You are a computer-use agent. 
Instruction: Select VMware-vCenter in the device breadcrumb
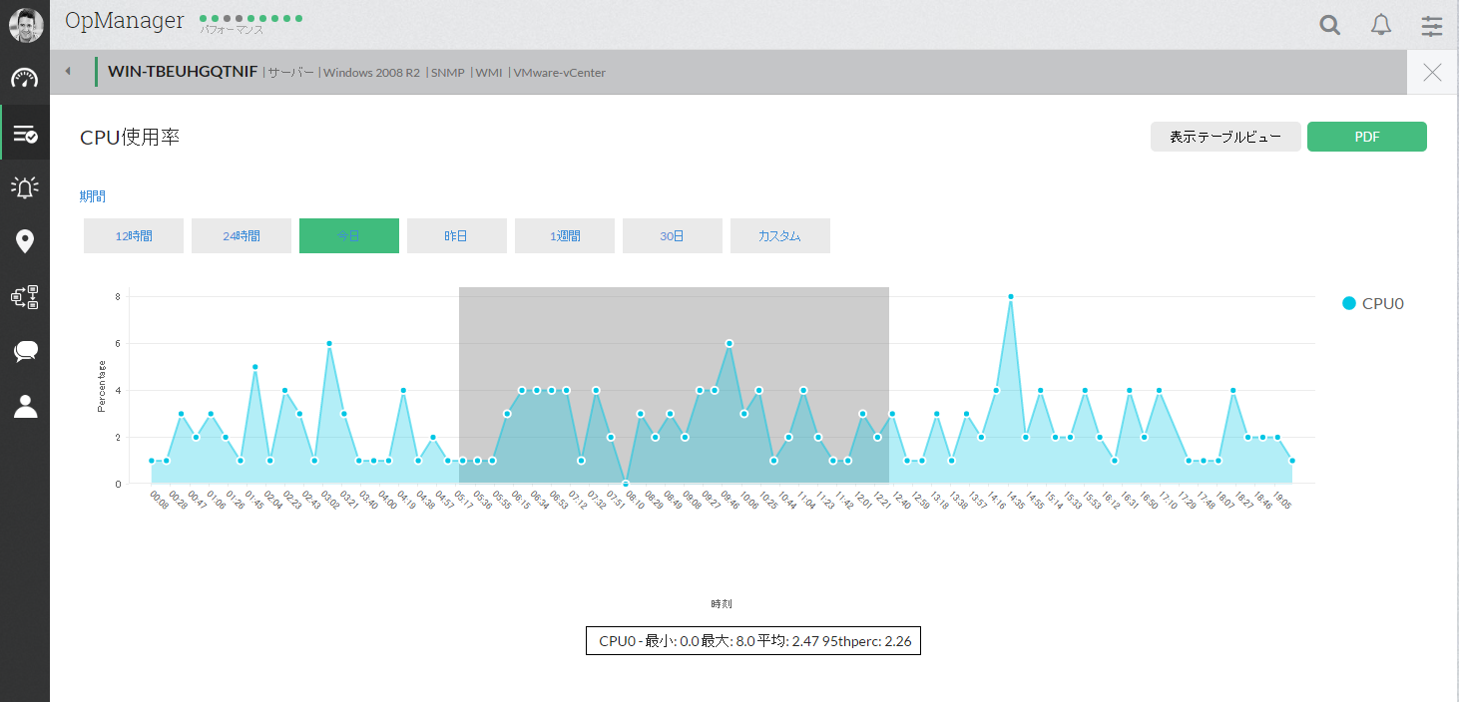click(x=560, y=72)
